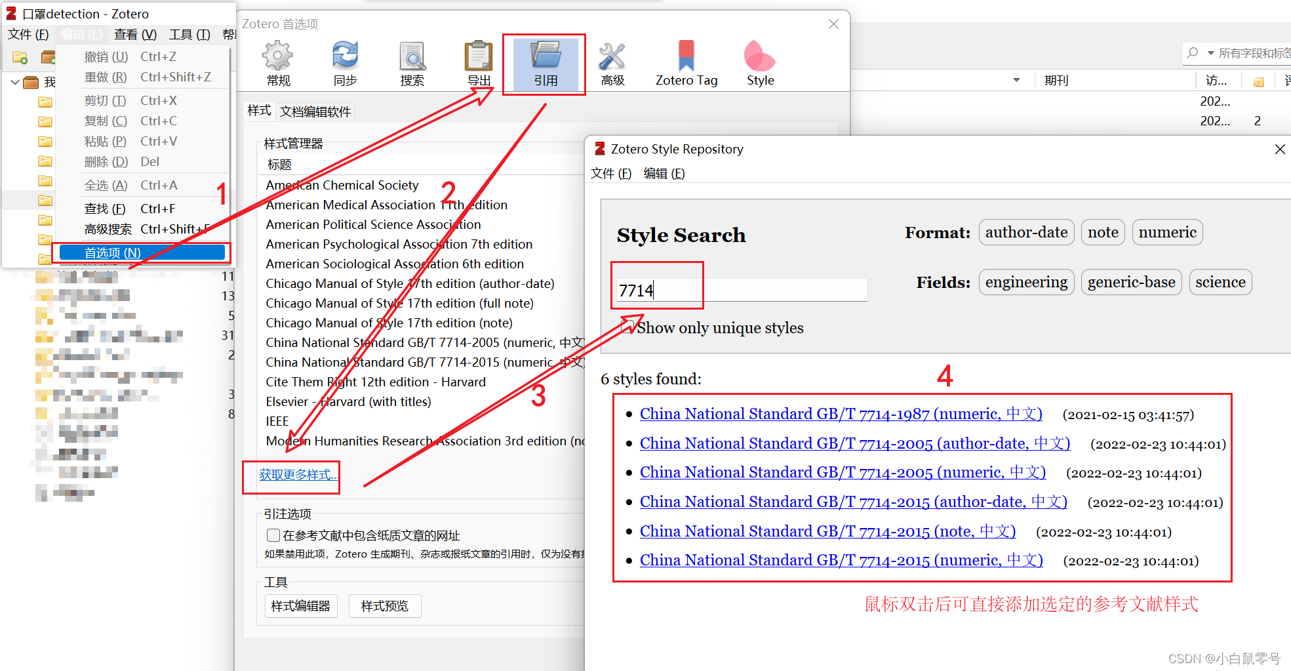The height and width of the screenshot is (671, 1291).
Task: Filter styles by engineering field
Action: [x=1026, y=282]
